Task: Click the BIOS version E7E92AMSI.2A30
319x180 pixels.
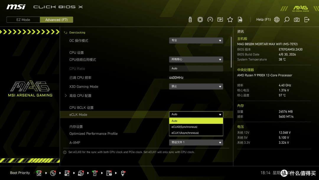Action: point(291,49)
